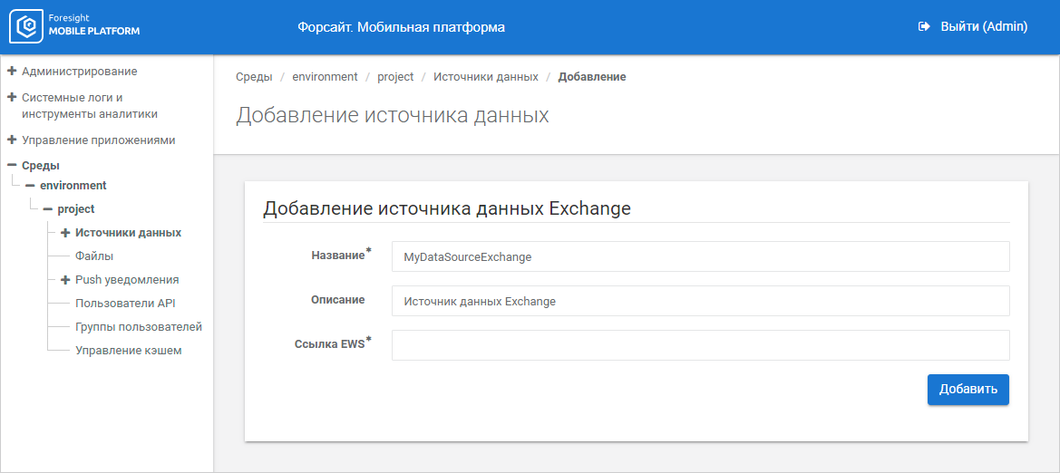Open Управление кэшем in the sidebar

[128, 351]
